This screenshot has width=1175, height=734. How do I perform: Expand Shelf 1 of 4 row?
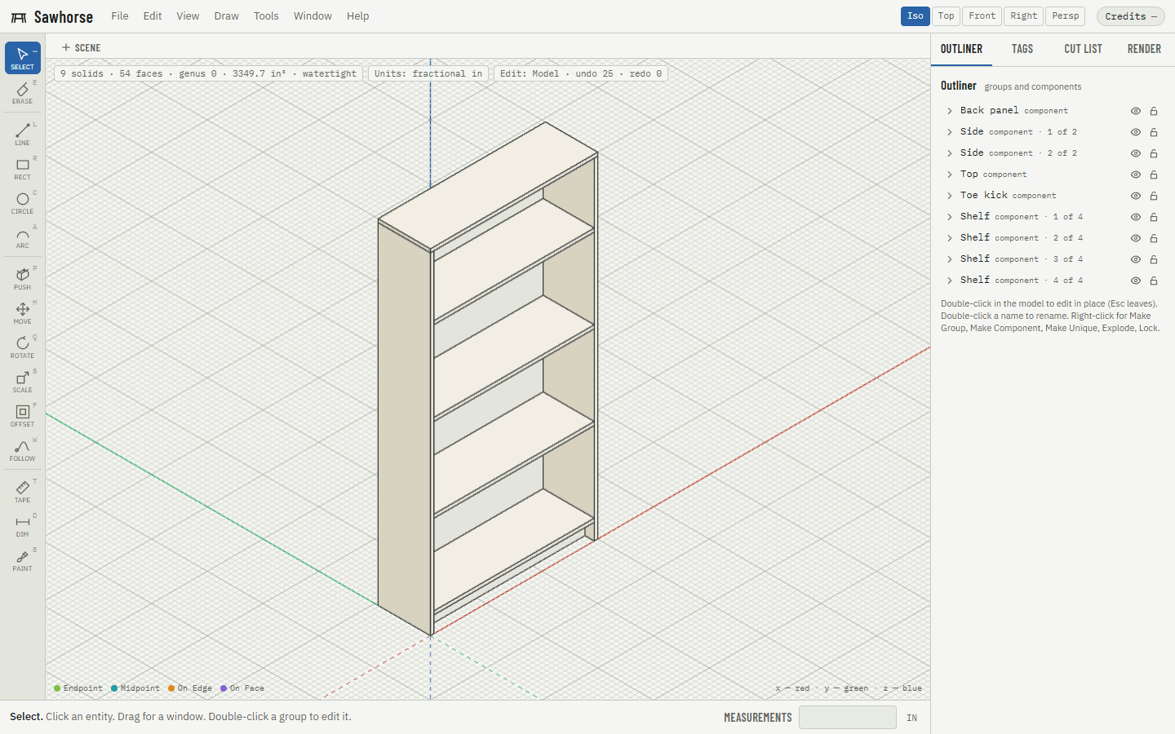click(x=949, y=217)
